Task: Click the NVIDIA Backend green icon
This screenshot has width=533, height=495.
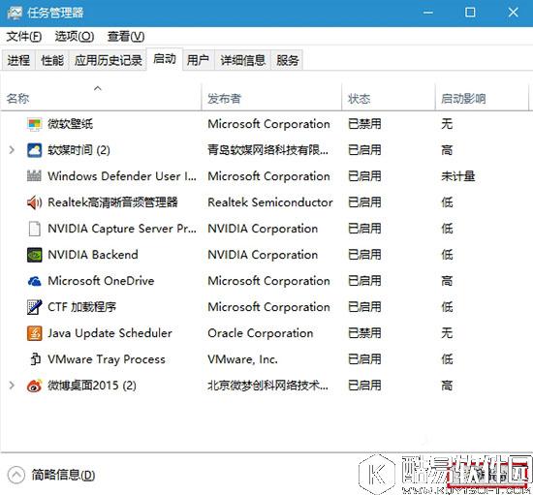Action: 34,255
